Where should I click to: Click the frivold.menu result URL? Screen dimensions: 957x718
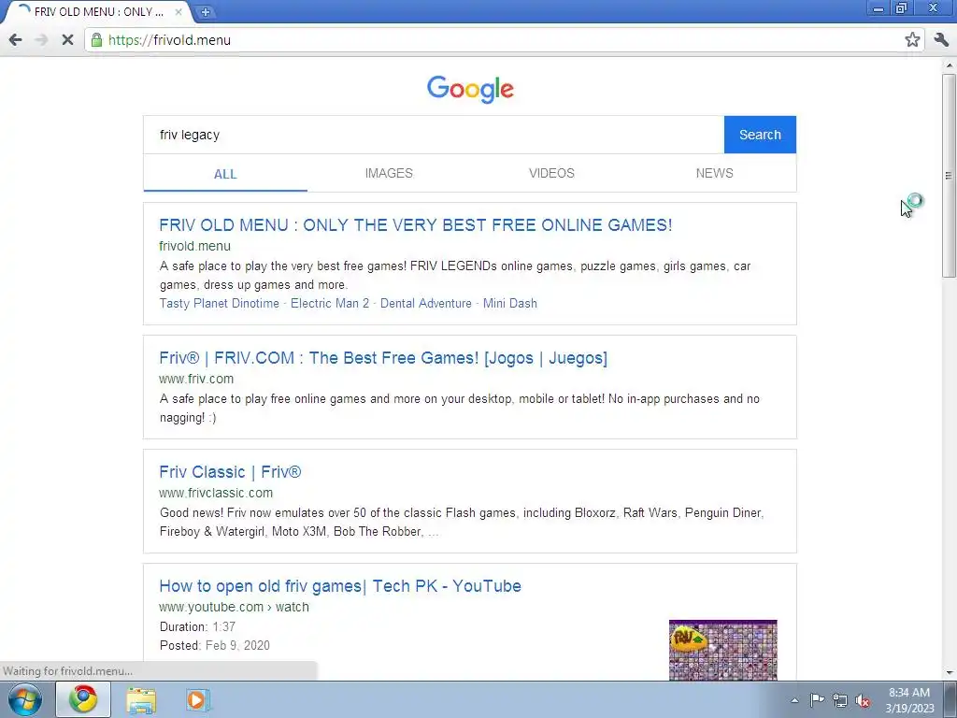(194, 246)
